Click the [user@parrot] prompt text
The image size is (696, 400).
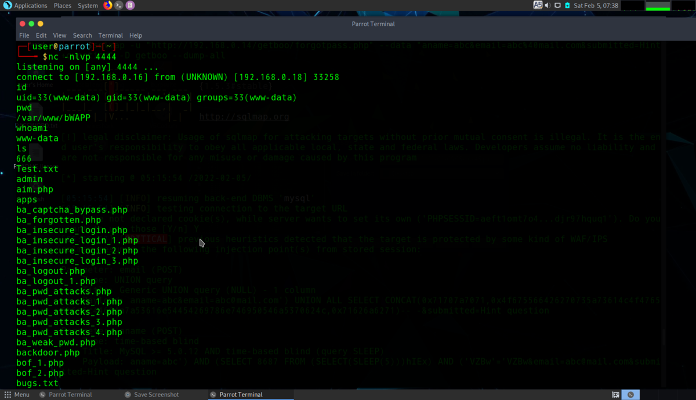(61, 46)
